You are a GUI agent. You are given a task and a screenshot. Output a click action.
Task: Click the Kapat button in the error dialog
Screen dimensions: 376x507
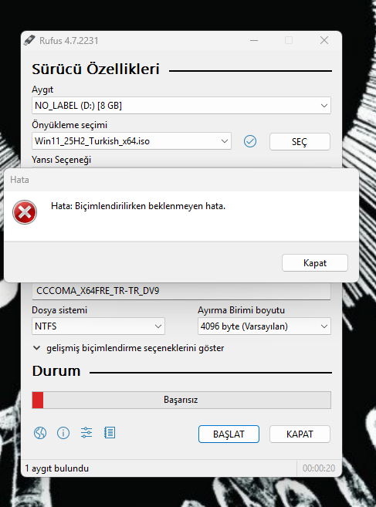coord(315,263)
